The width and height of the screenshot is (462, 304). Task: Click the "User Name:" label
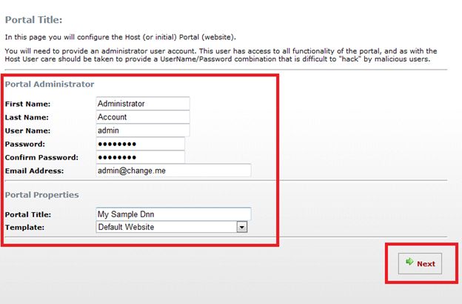click(x=27, y=131)
